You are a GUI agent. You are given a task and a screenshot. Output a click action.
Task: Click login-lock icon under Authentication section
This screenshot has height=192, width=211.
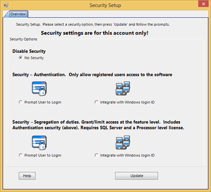pyautogui.click(x=39, y=89)
